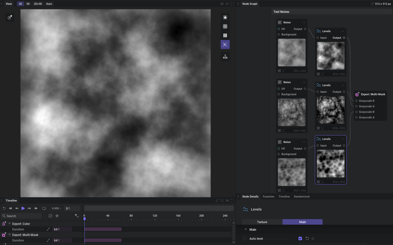The image size is (393, 245).
Task: Collapse the Export: Color timeline track
Action: 10,224
